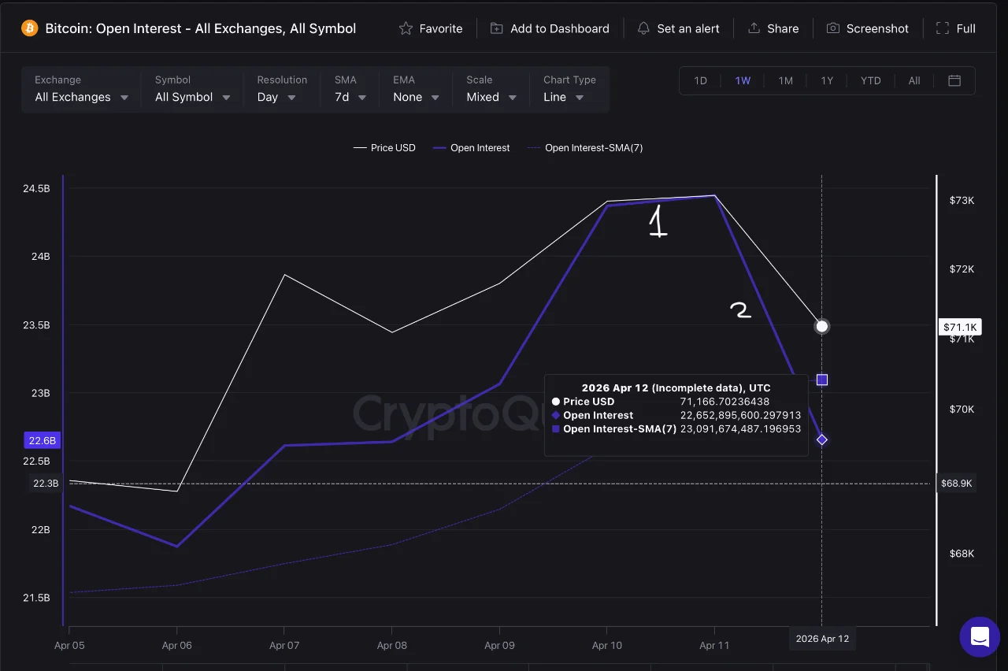
Task: Click the Add to Dashboard icon
Action: 496,28
